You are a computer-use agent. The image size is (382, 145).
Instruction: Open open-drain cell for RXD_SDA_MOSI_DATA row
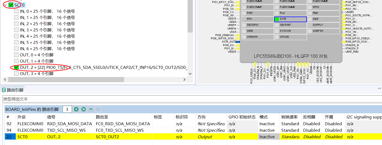334,124
